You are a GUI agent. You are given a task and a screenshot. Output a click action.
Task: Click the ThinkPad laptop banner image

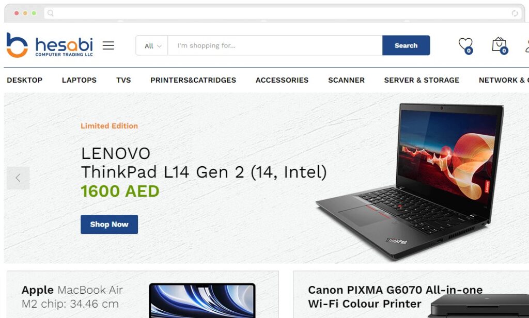[x=410, y=181]
